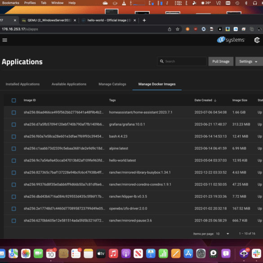The height and width of the screenshot is (263, 263).
Task: Switch to Available Applications tab
Action: [69, 84]
